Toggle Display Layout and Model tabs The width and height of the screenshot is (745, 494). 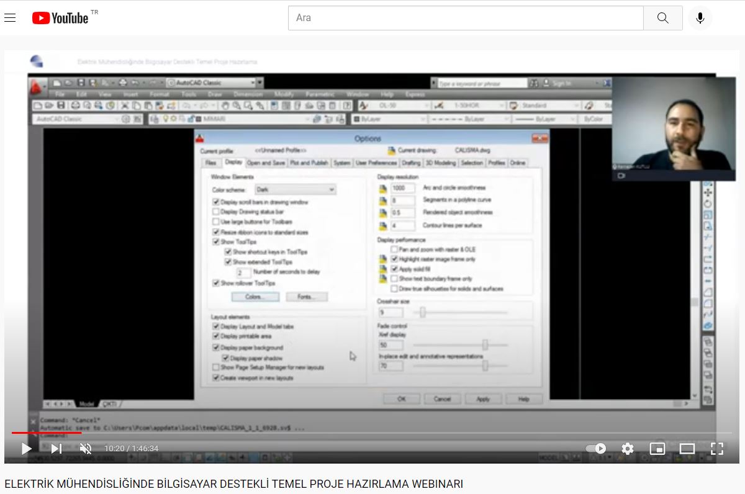216,326
